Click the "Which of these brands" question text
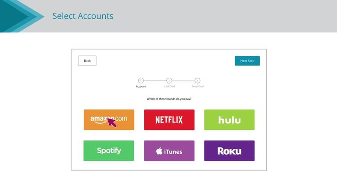This screenshot has width=337, height=189. 169,99
